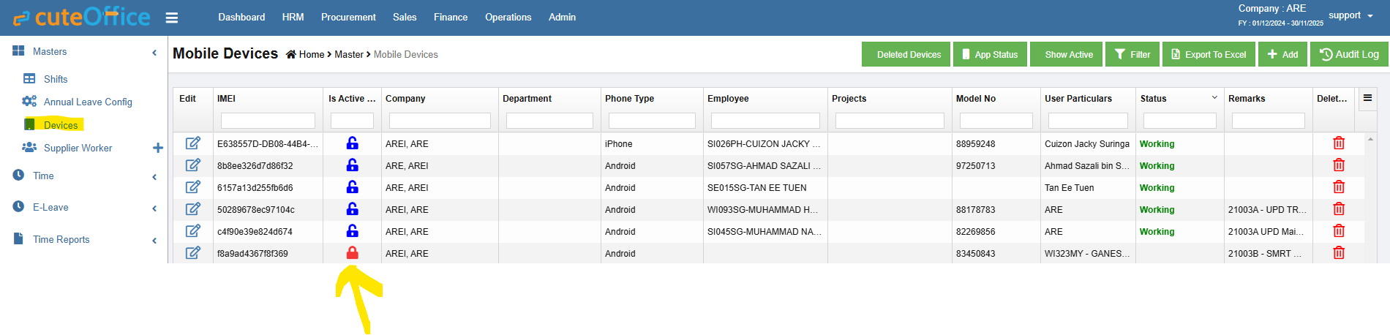1390x335 pixels.
Task: Toggle the blue unlock icon for the iPhone row
Action: [352, 143]
